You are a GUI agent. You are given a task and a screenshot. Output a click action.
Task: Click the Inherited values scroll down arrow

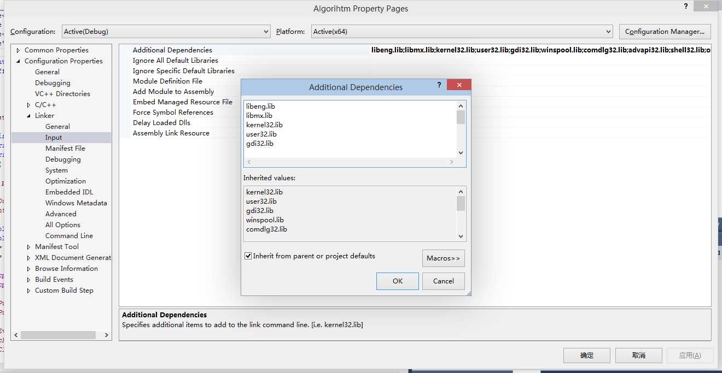point(461,236)
